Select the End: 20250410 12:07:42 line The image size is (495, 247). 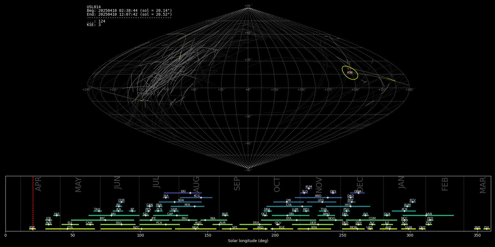pos(129,14)
